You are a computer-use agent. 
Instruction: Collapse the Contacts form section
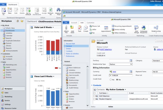pos(92,85)
